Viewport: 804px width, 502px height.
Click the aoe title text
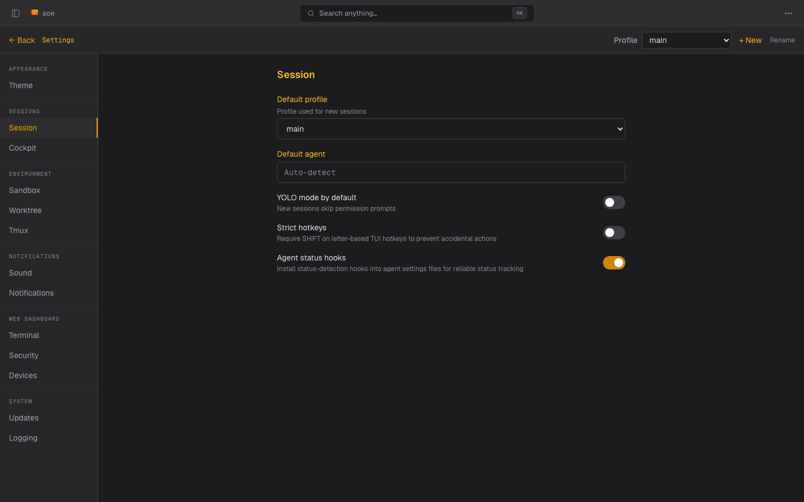point(49,13)
